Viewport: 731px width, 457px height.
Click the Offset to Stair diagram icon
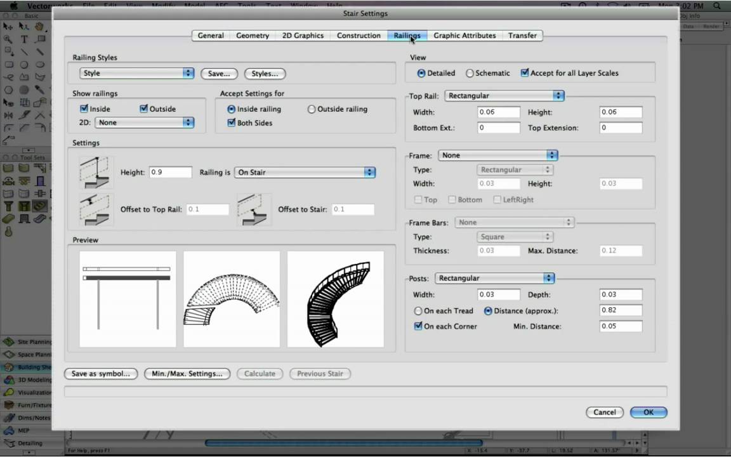pos(254,209)
